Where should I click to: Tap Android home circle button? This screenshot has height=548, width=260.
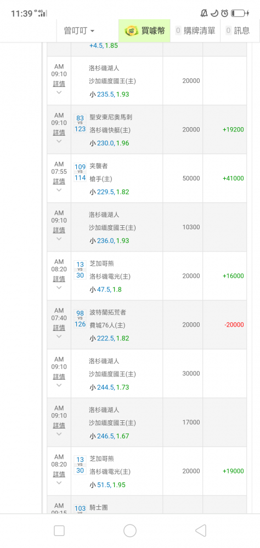click(130, 530)
